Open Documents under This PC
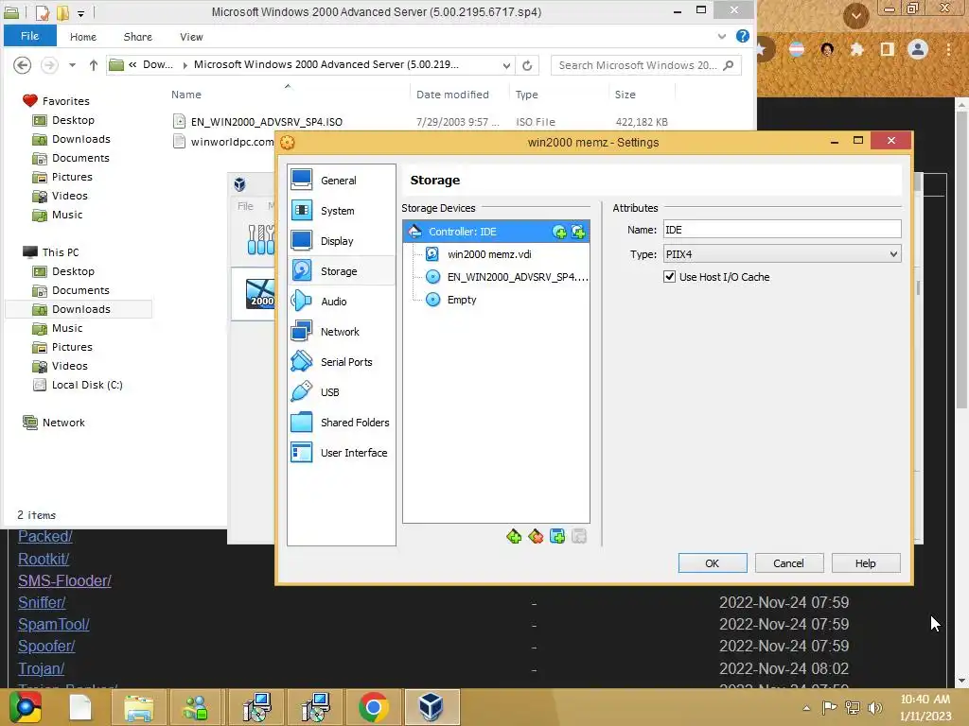Viewport: 969px width, 726px height. pyautogui.click(x=80, y=290)
